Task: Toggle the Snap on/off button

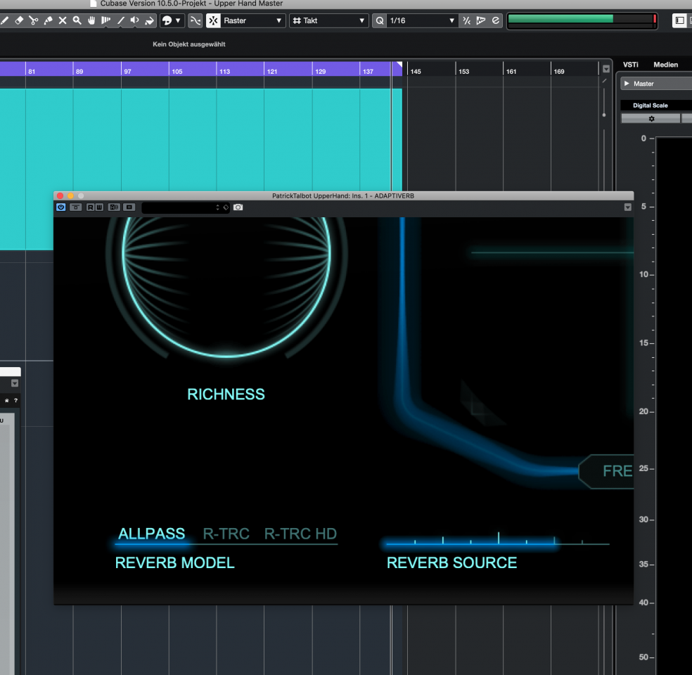Action: click(x=213, y=20)
